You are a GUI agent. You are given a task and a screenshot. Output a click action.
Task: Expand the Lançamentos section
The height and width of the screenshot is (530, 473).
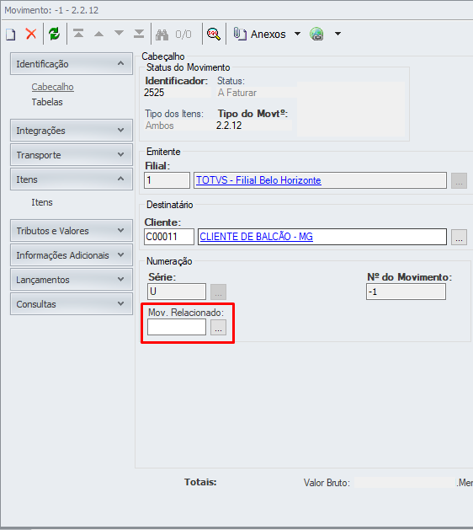coord(72,280)
